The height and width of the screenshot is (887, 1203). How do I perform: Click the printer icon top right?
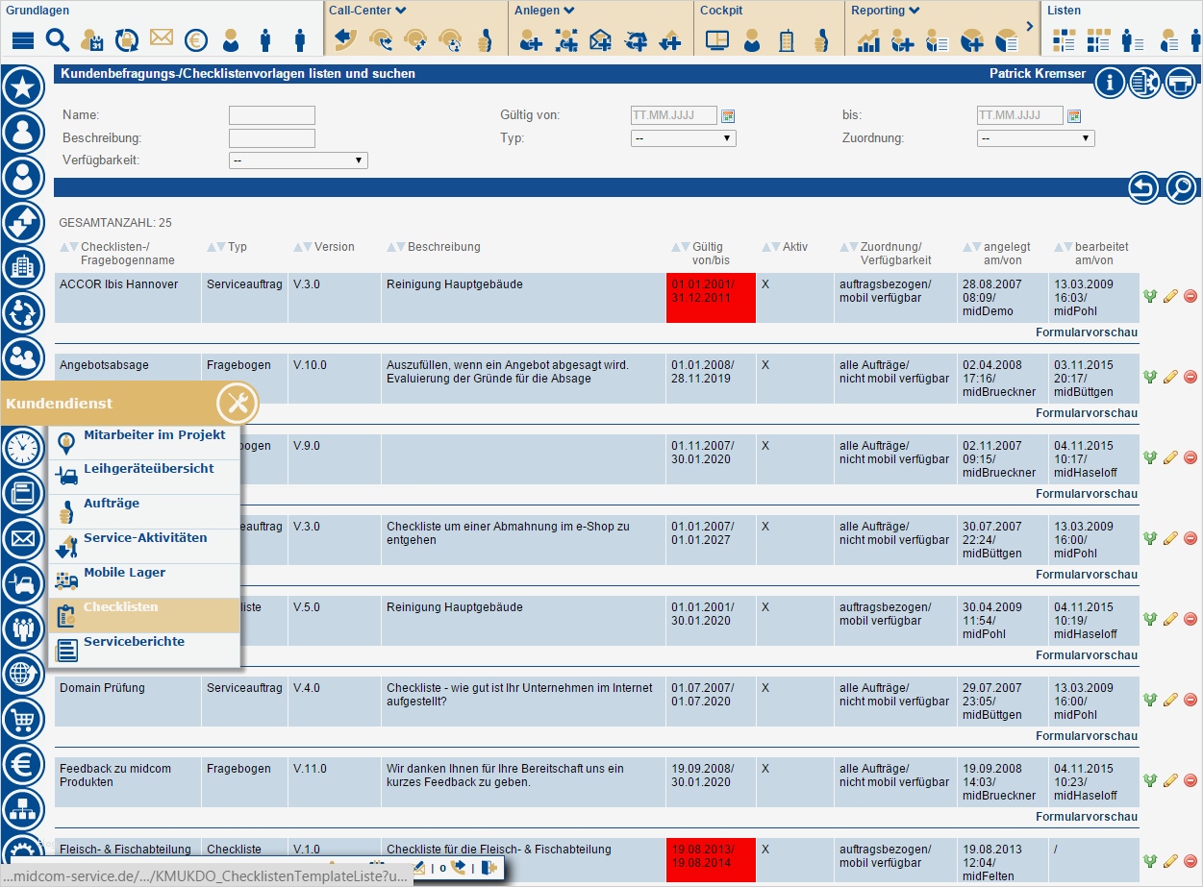[1180, 83]
